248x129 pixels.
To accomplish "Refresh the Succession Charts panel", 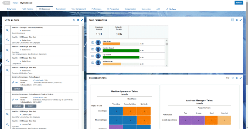I will click(233, 78).
